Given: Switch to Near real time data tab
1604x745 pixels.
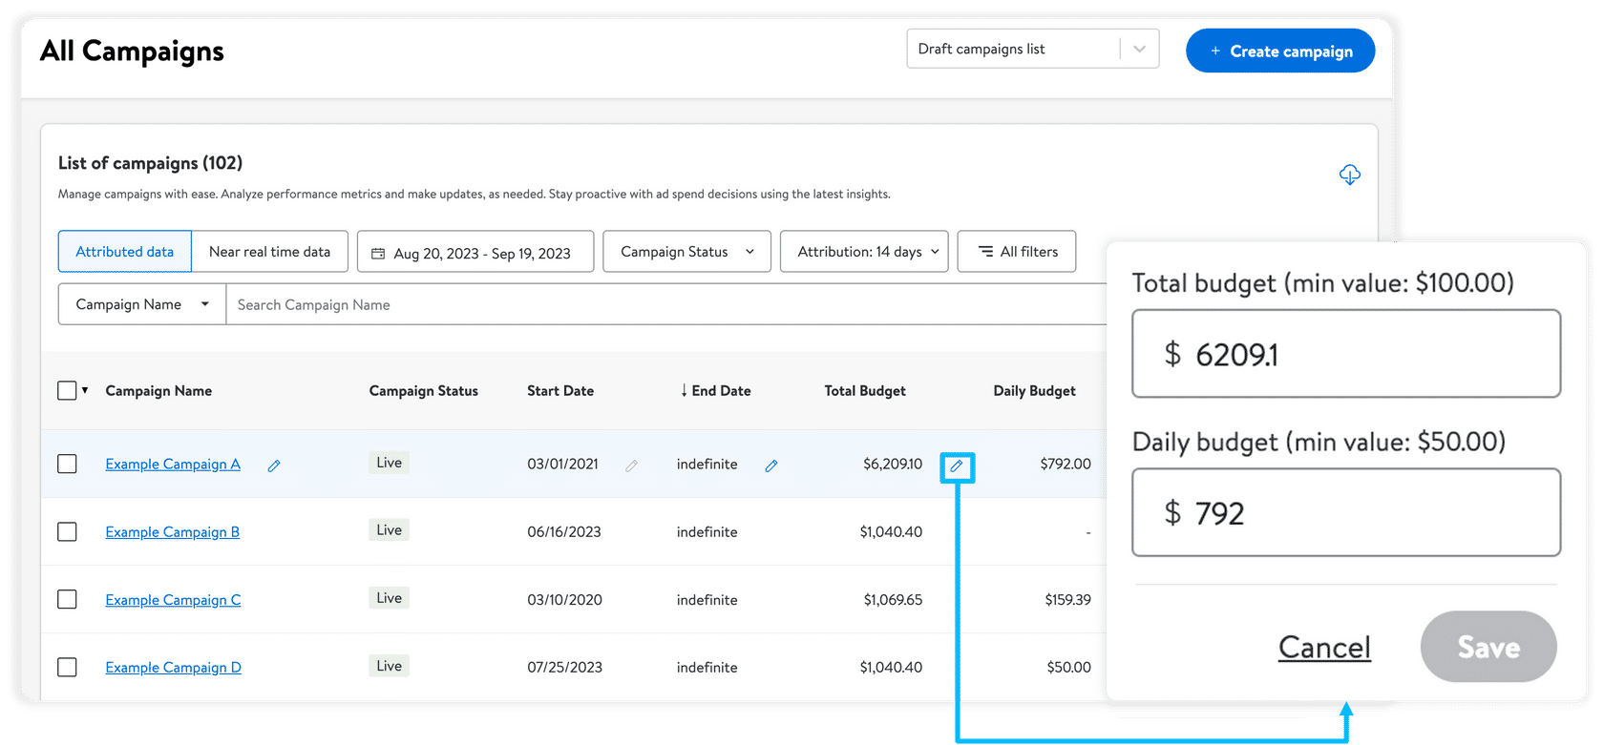Looking at the screenshot, I should (x=269, y=252).
